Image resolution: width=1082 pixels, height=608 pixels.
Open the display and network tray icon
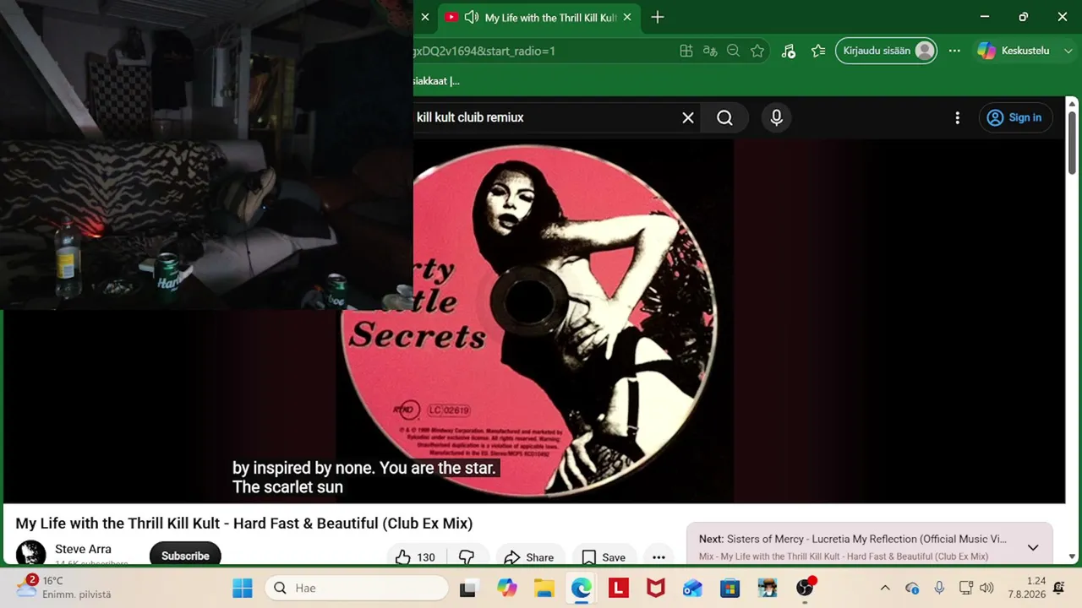point(966,588)
